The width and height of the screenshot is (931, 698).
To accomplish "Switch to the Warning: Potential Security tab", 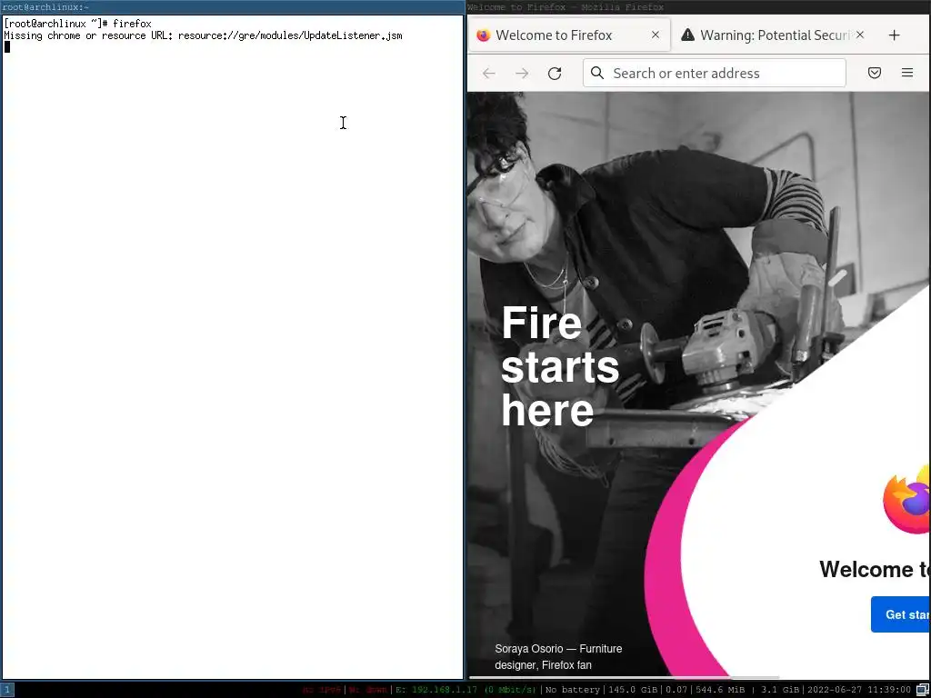I will tap(775, 35).
